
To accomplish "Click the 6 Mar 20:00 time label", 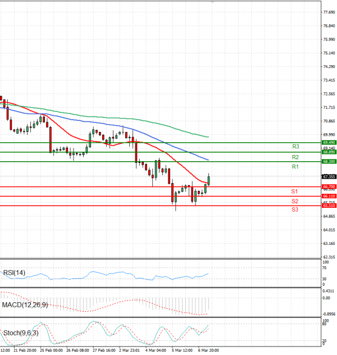I will [x=208, y=351].
